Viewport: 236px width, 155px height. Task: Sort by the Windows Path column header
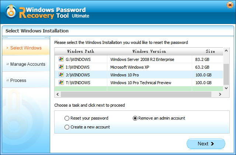coord(81,51)
